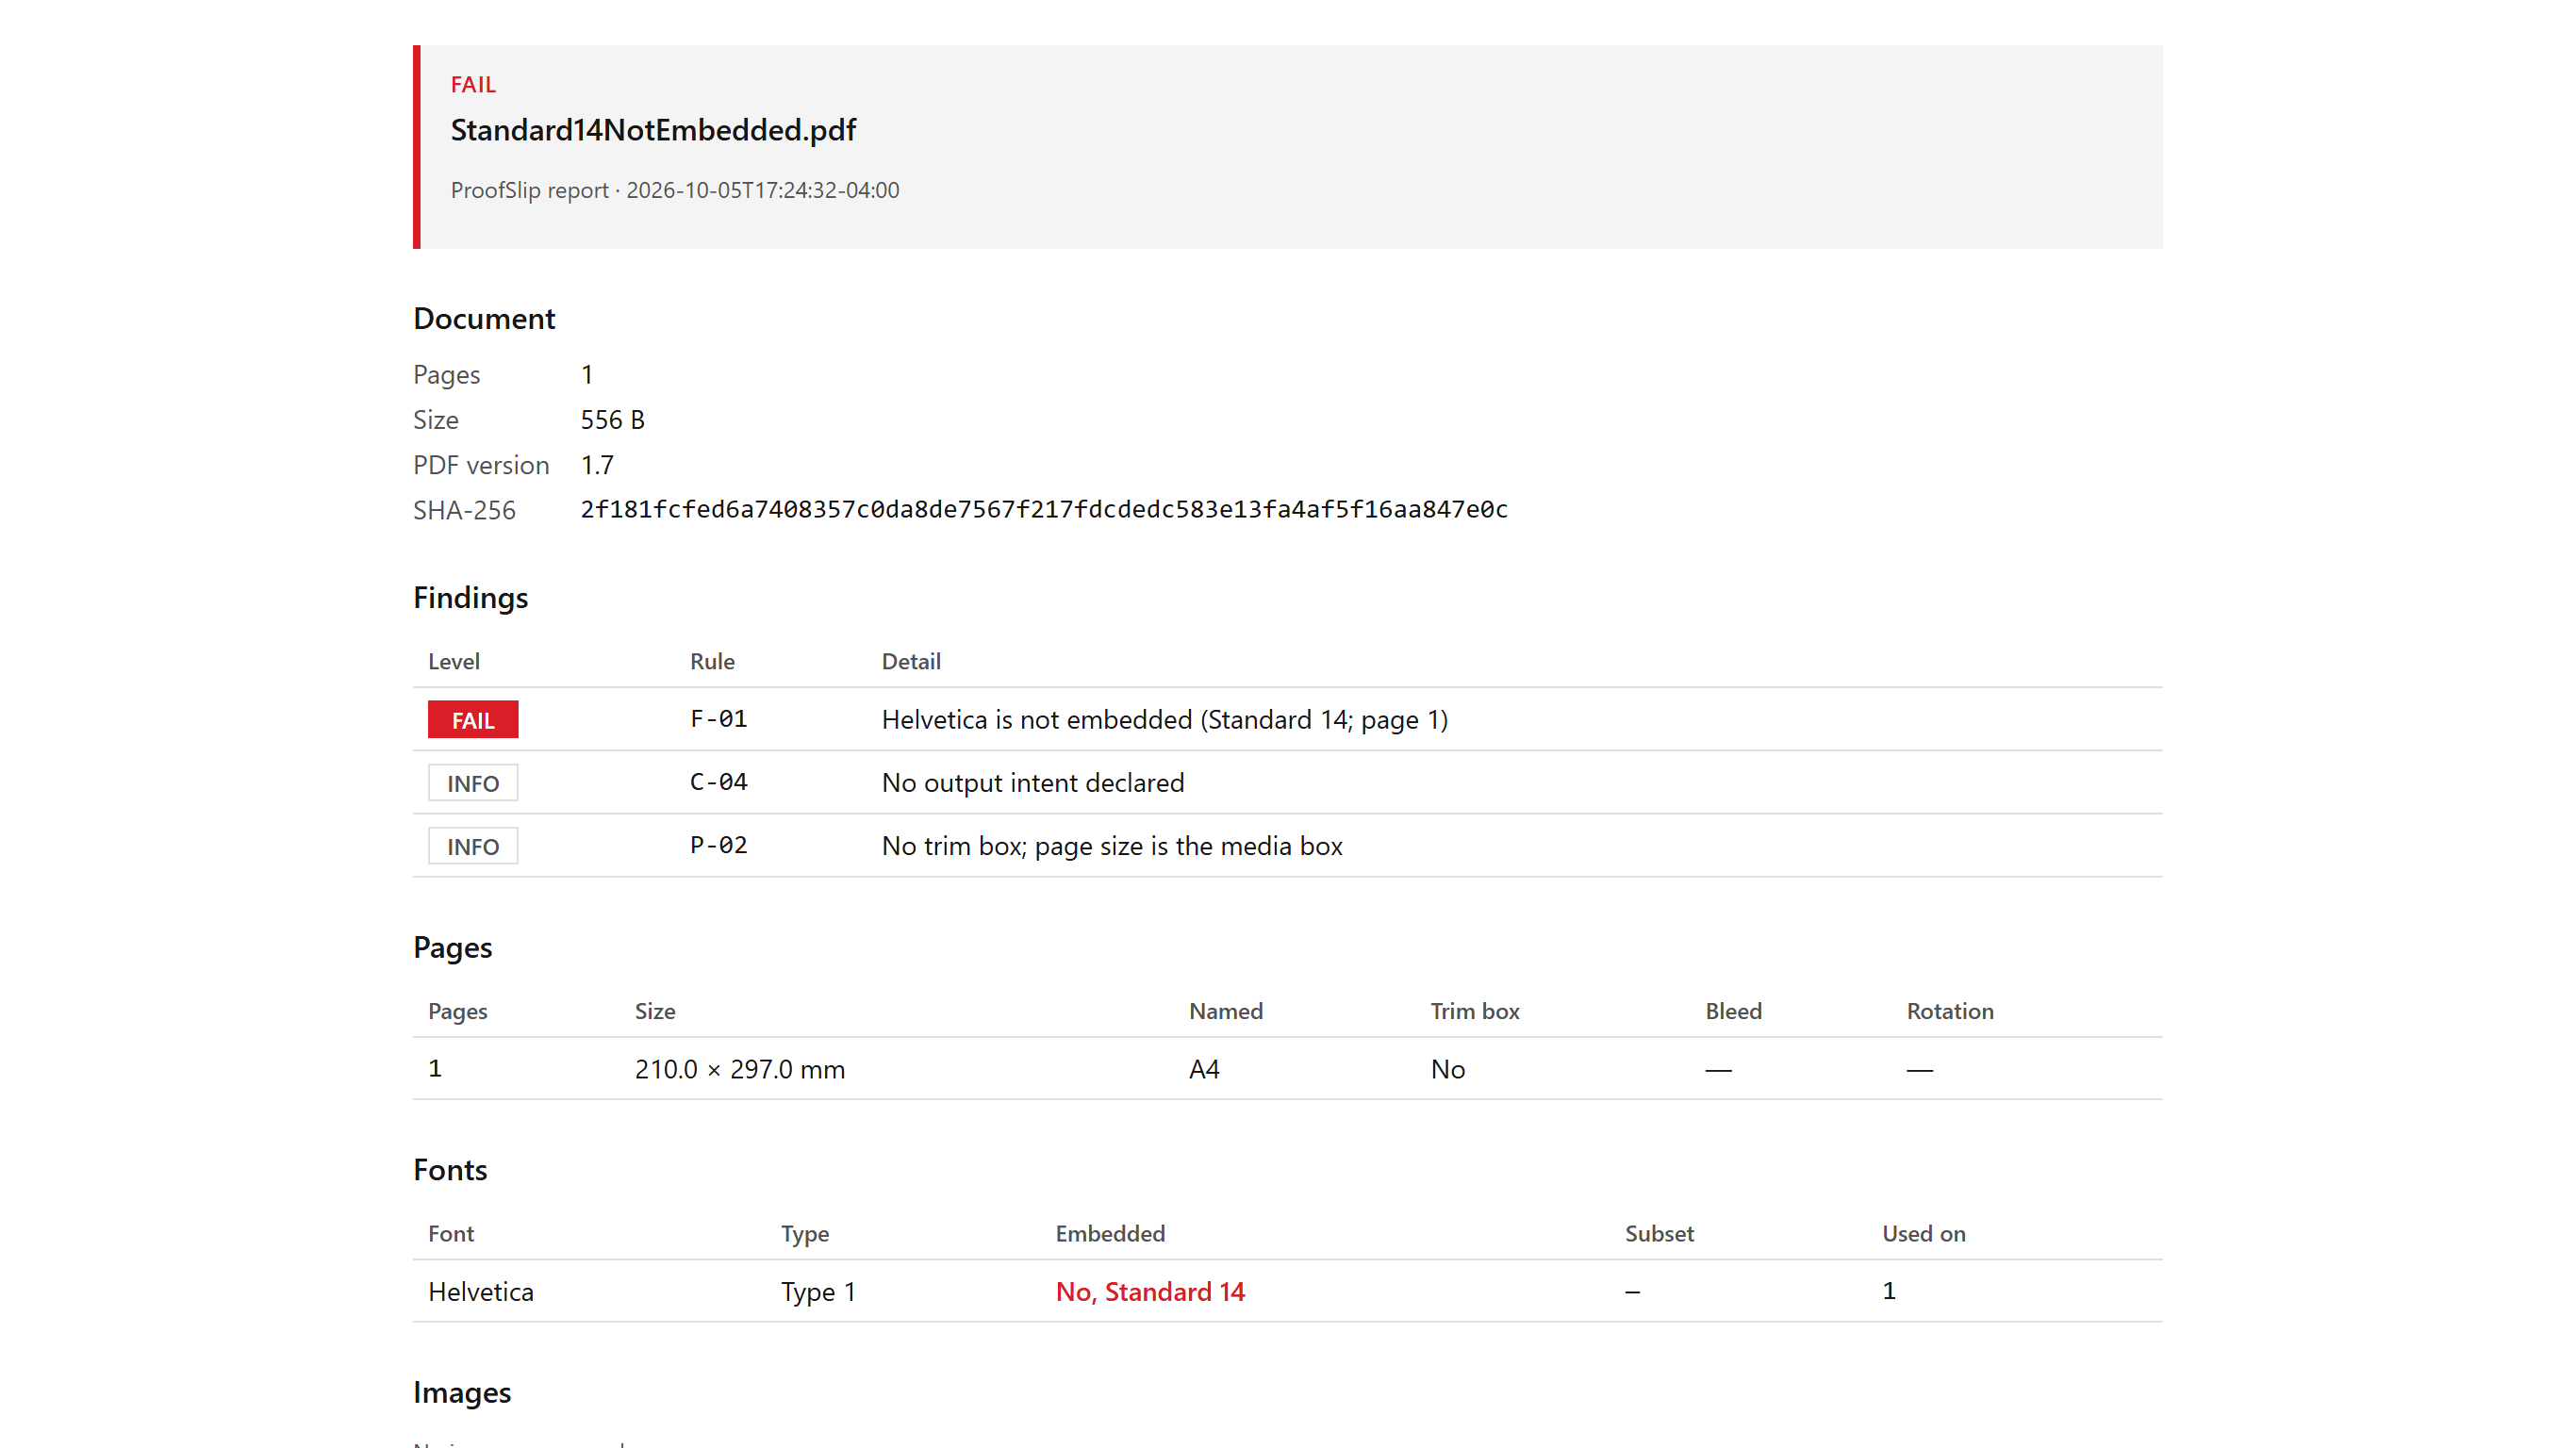Select page size 210.0 × 297.0 mm

point(740,1069)
